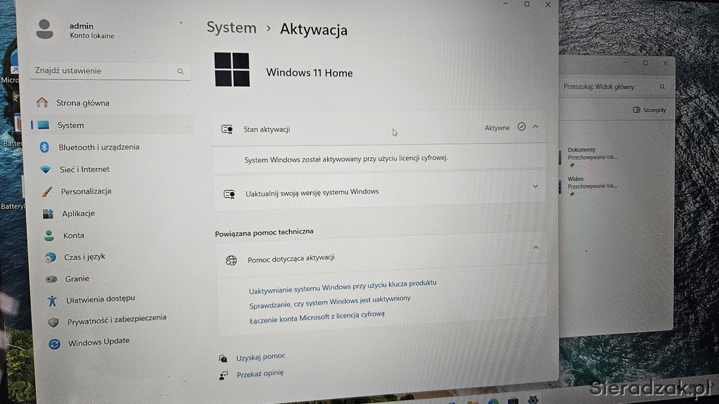Open Windows Update in the sidebar
The width and height of the screenshot is (719, 404).
(x=98, y=342)
